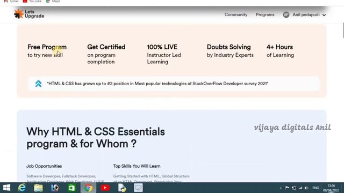Open the Python taskbar icon

coord(122,188)
